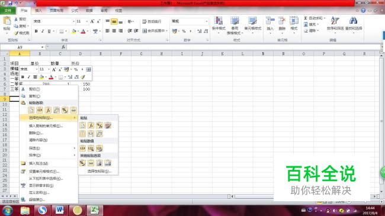Click the Excel icon in the Windows taskbar

tap(94, 210)
